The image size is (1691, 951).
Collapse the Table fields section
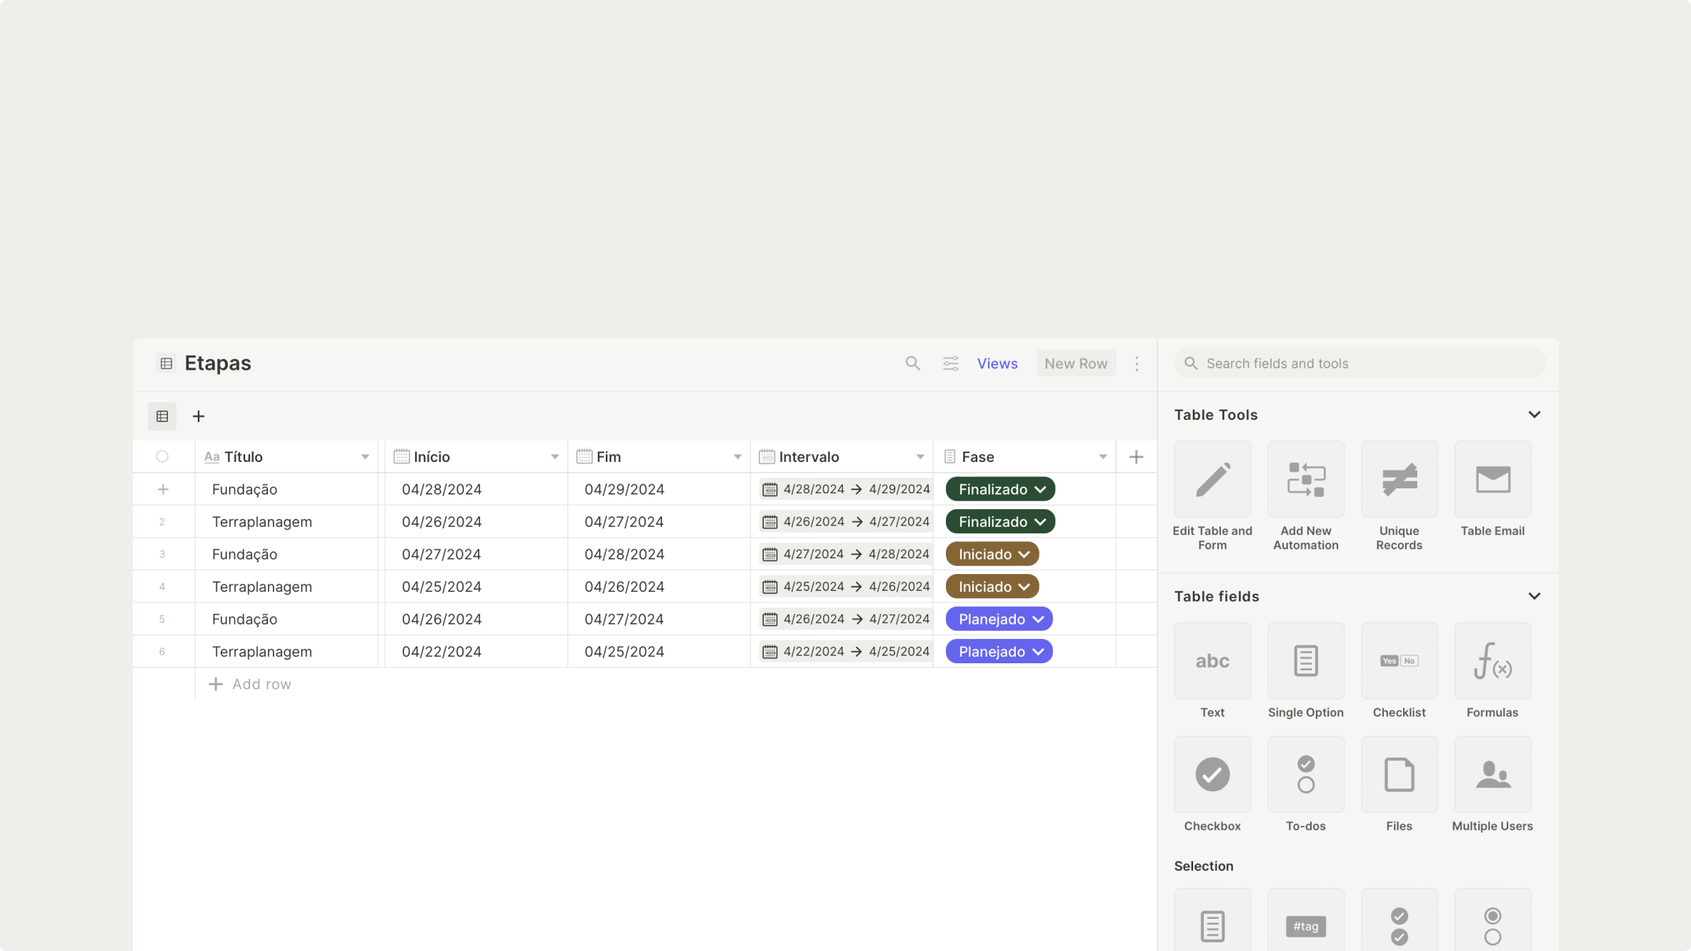tap(1534, 596)
